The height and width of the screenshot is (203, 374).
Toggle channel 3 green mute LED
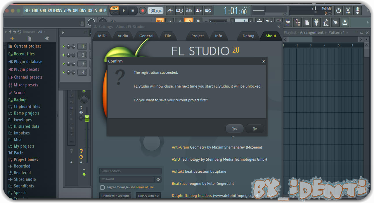pyautogui.click(x=63, y=64)
